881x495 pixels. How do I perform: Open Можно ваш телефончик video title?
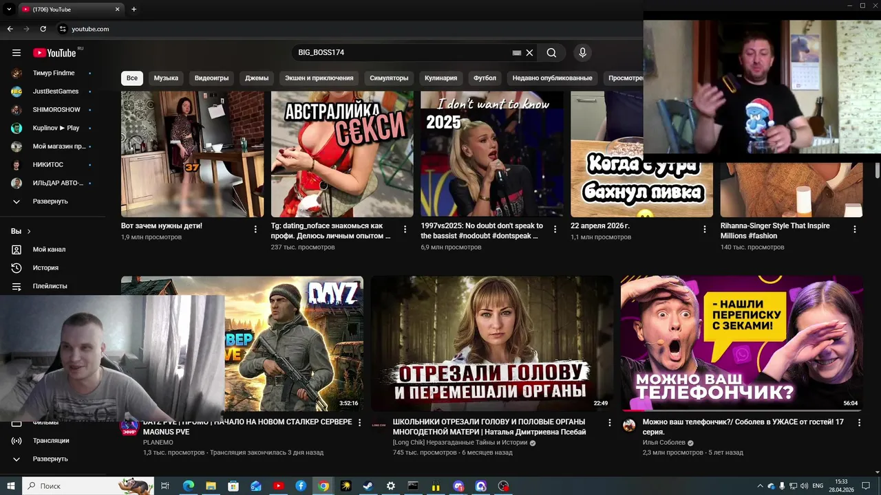coord(743,427)
